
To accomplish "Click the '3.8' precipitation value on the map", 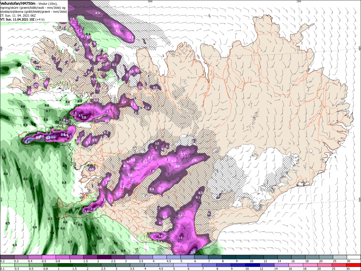I will pos(161,236).
